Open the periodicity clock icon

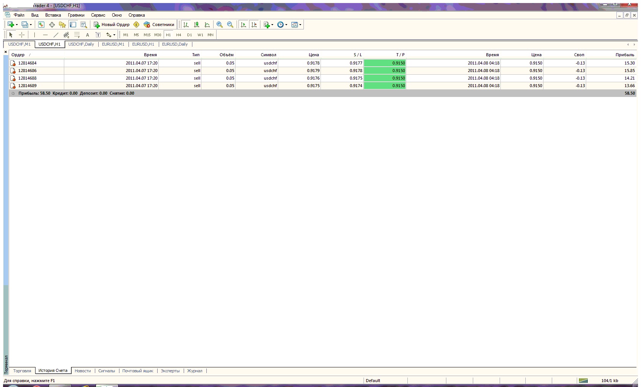(280, 25)
